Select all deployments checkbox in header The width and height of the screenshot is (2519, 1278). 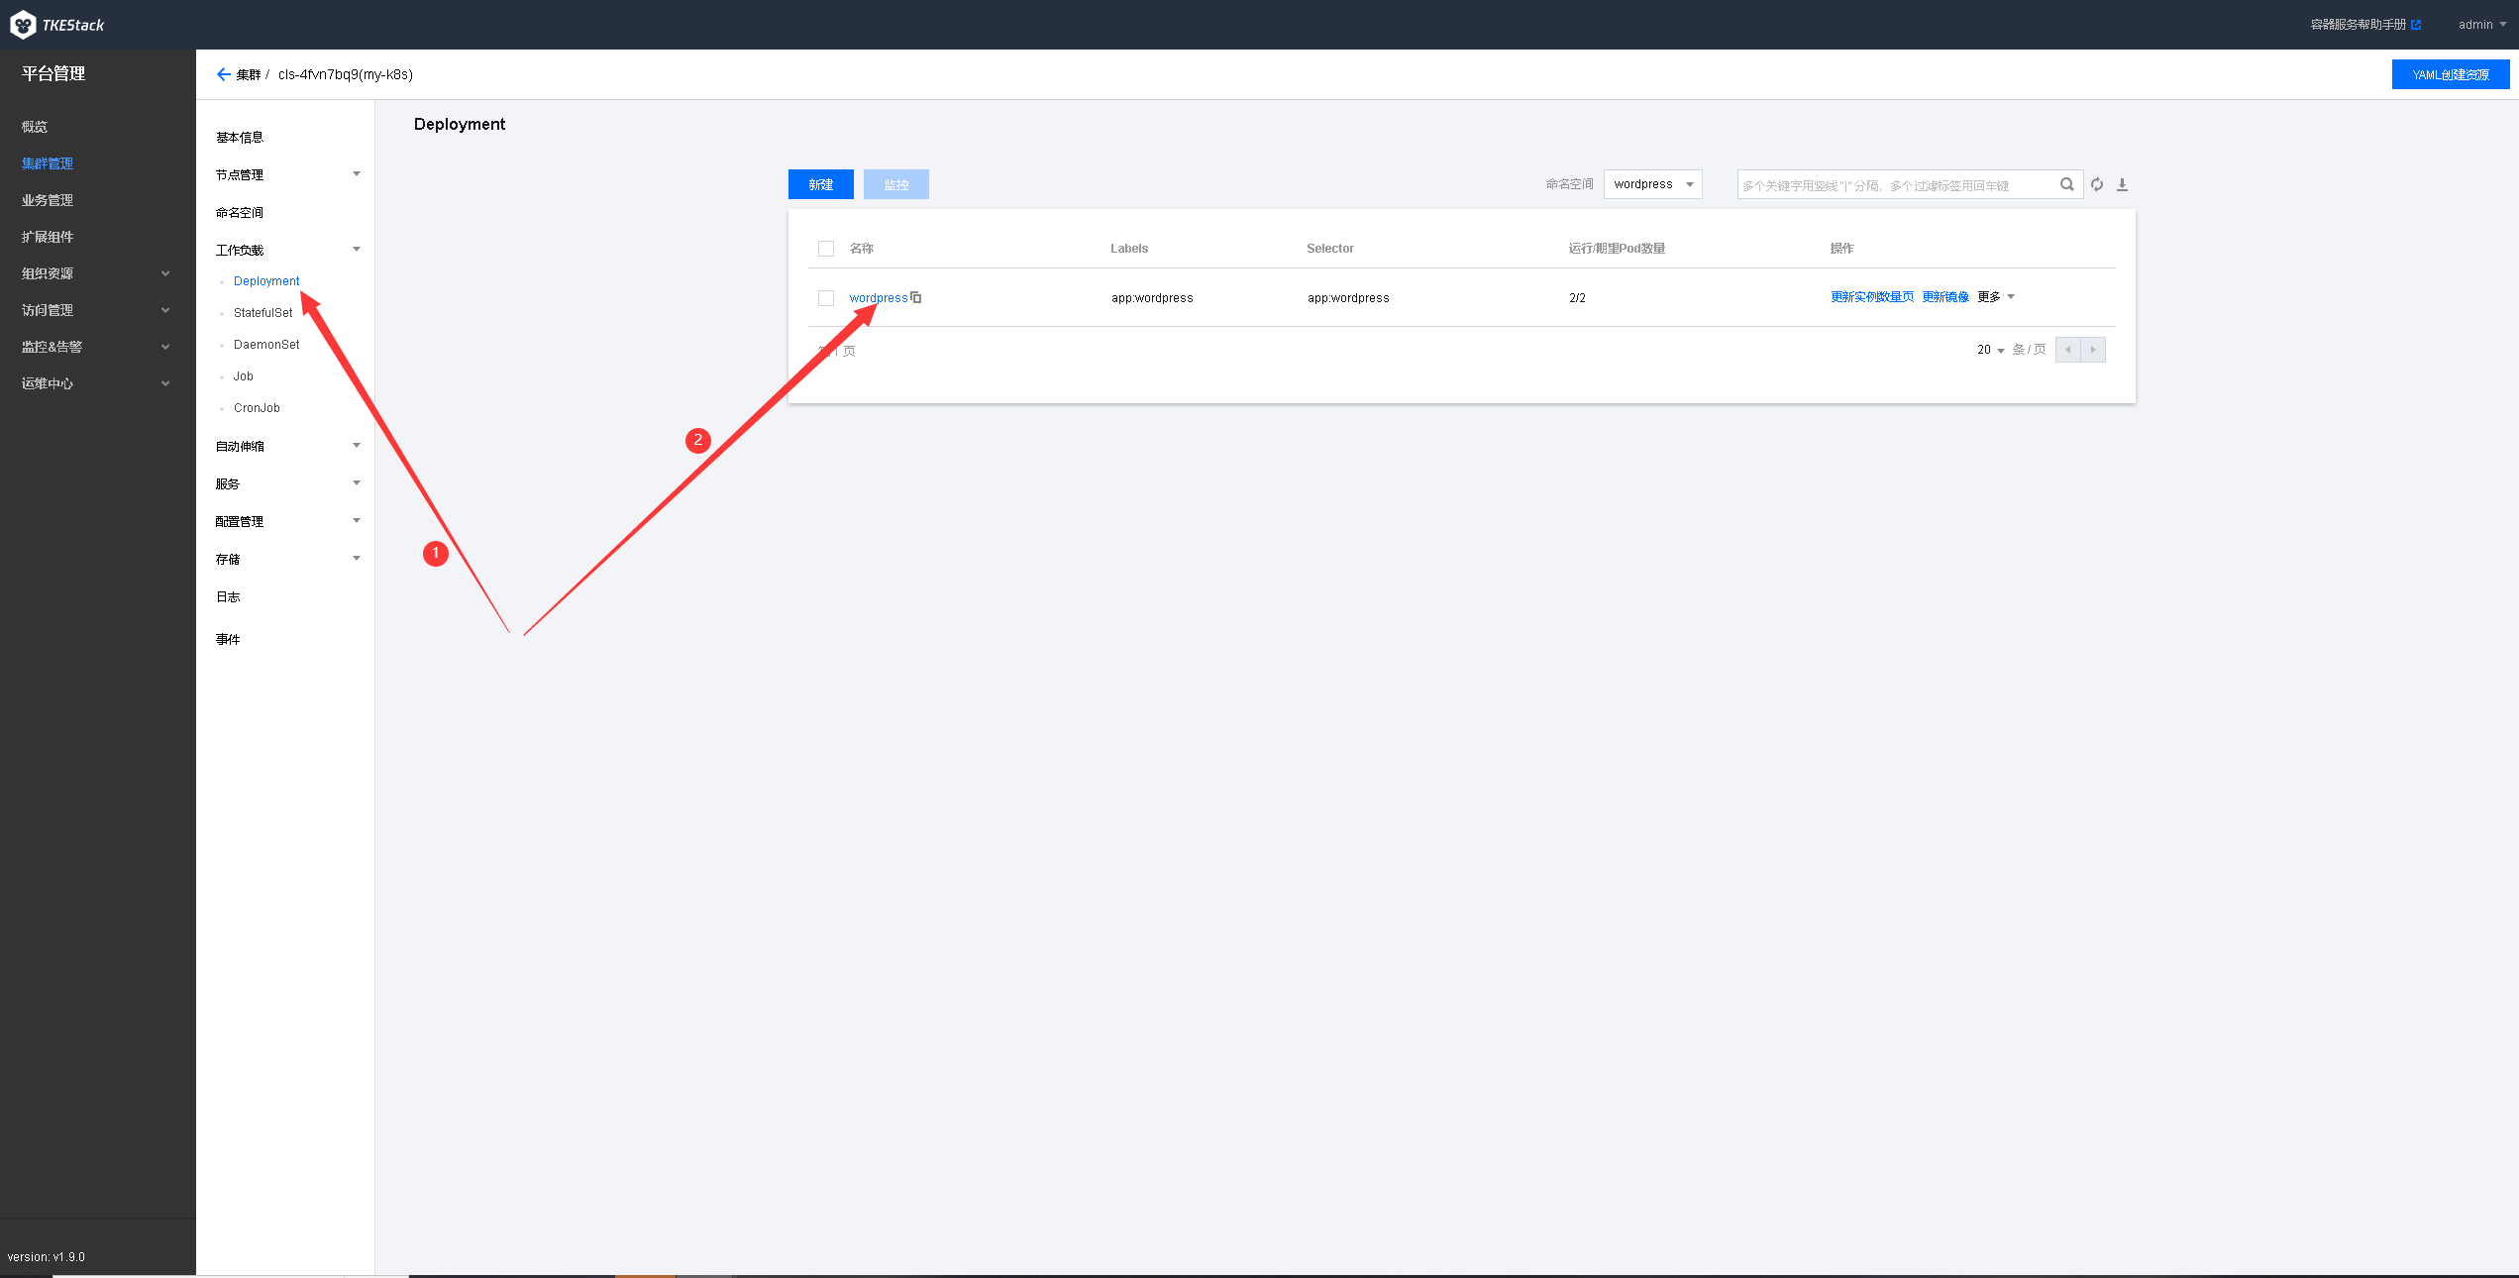point(826,249)
